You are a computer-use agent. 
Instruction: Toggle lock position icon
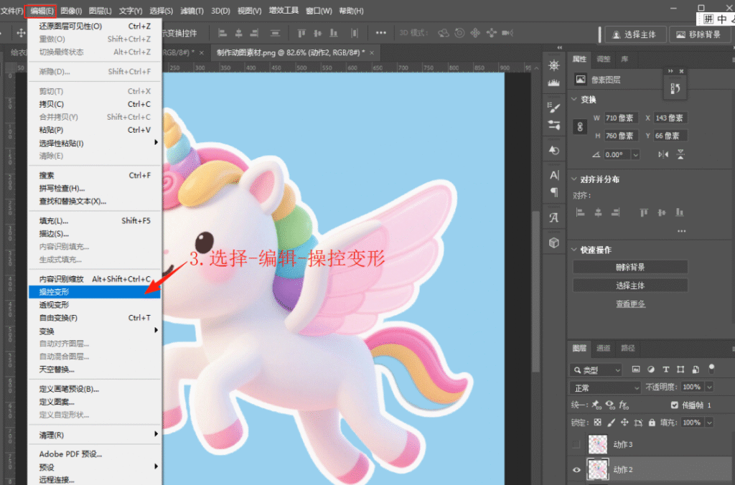click(624, 422)
